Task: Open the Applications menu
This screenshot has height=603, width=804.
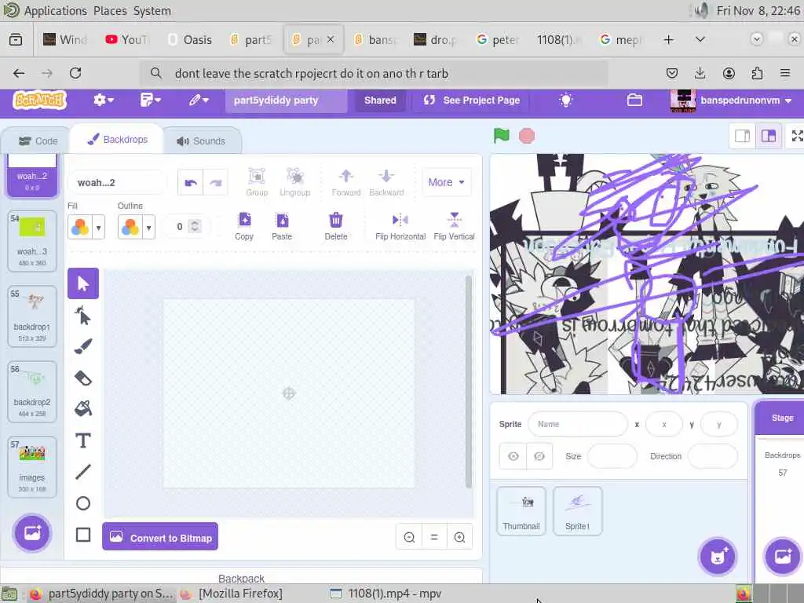Action: [x=56, y=11]
